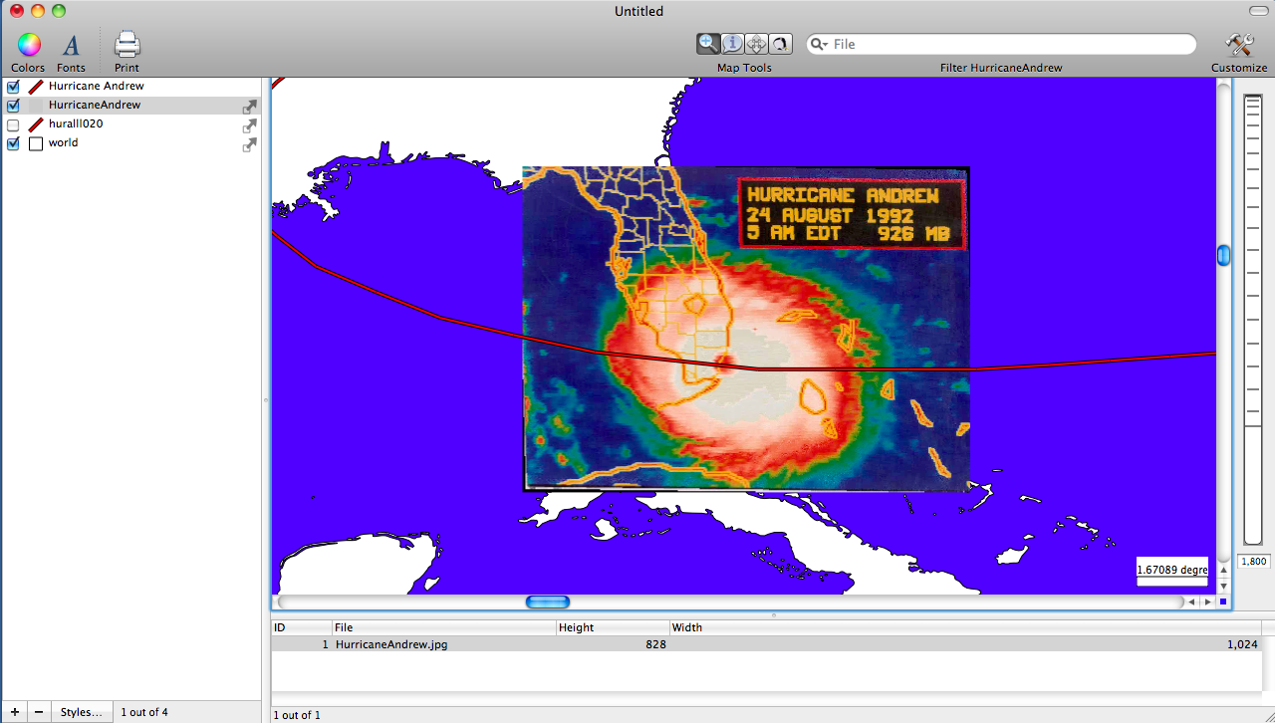Screen dimensions: 1275x723
Task: Choose the Pan map tool
Action: point(756,43)
